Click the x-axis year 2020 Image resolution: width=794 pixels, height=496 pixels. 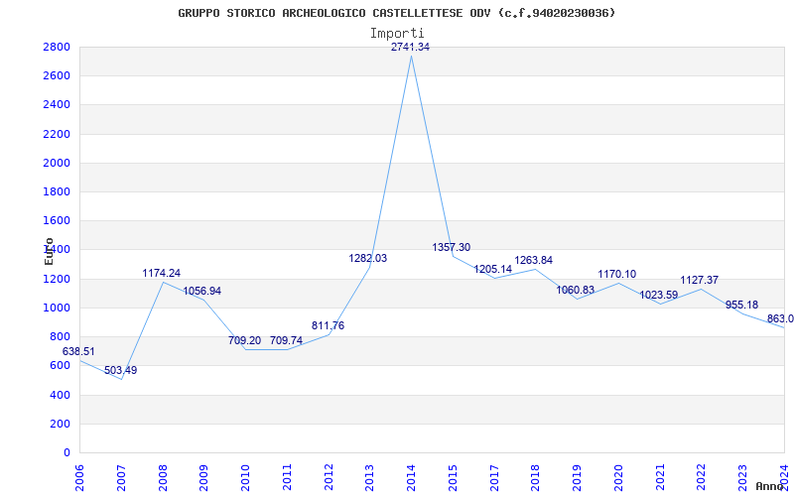(x=619, y=477)
